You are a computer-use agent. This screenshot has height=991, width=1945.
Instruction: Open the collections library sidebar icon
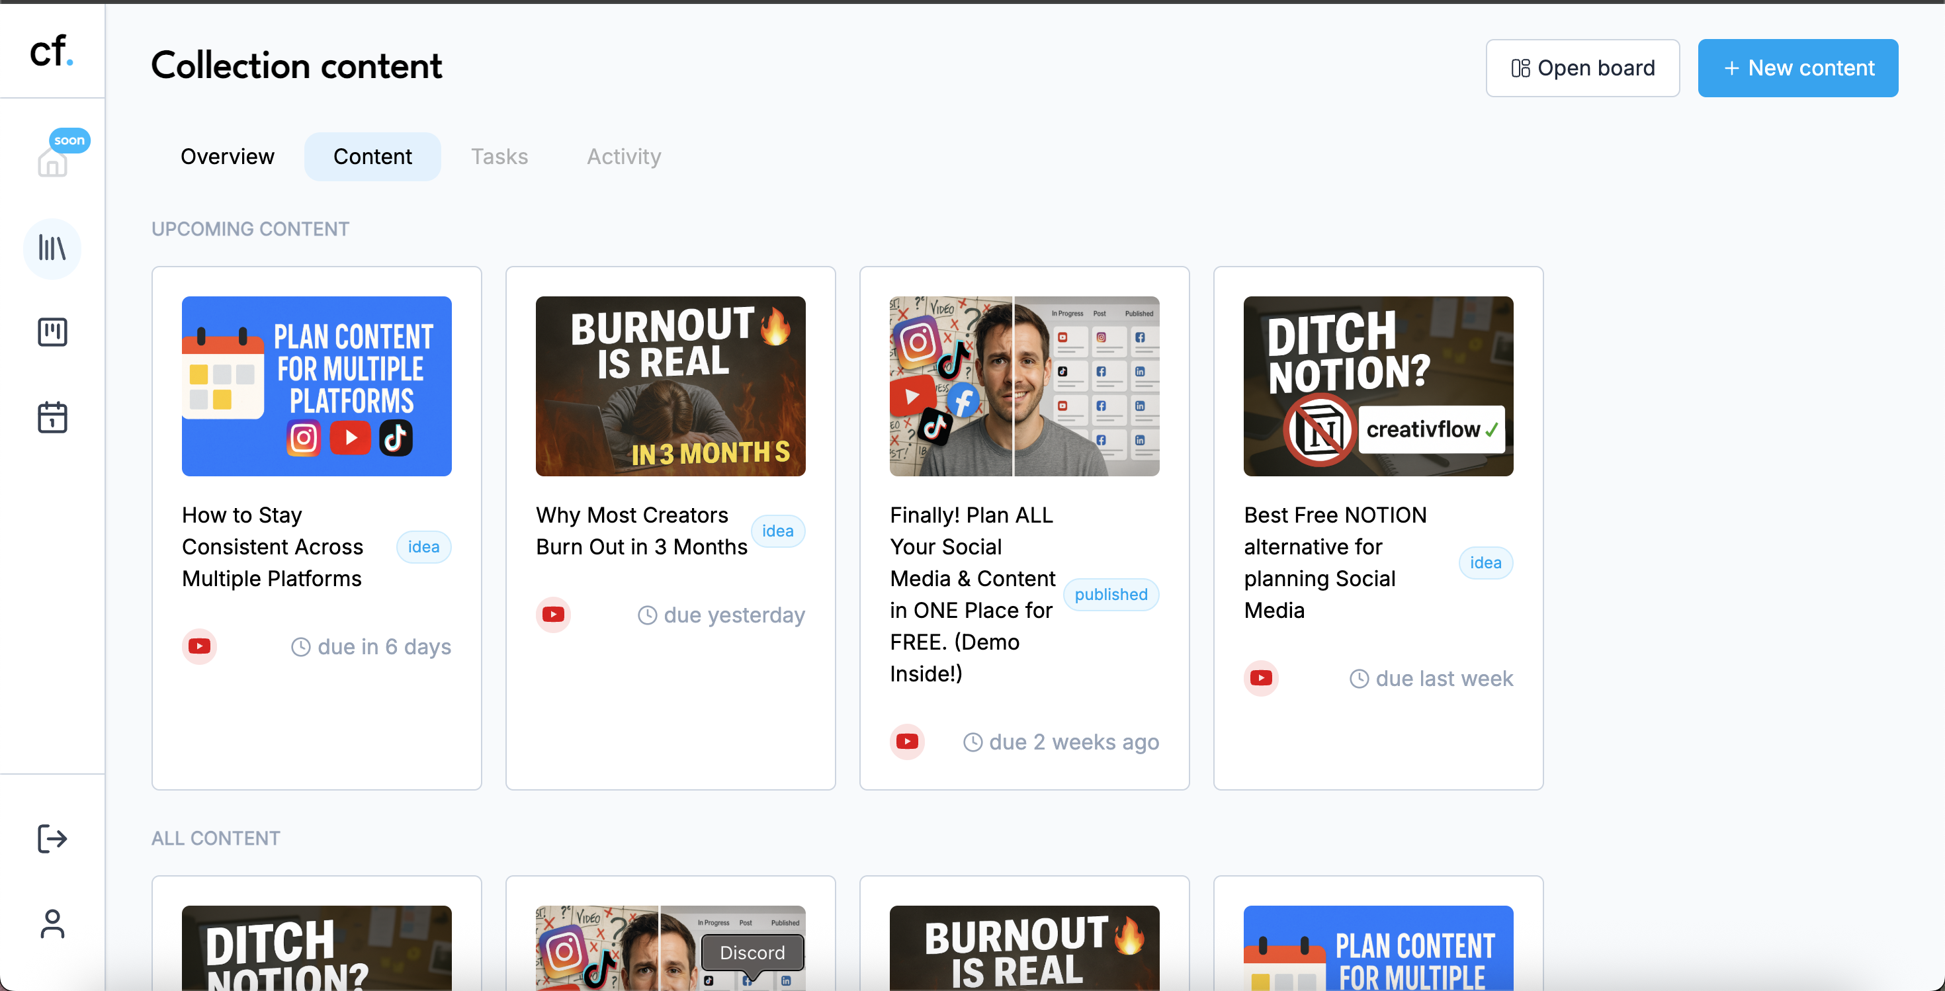pyautogui.click(x=52, y=247)
